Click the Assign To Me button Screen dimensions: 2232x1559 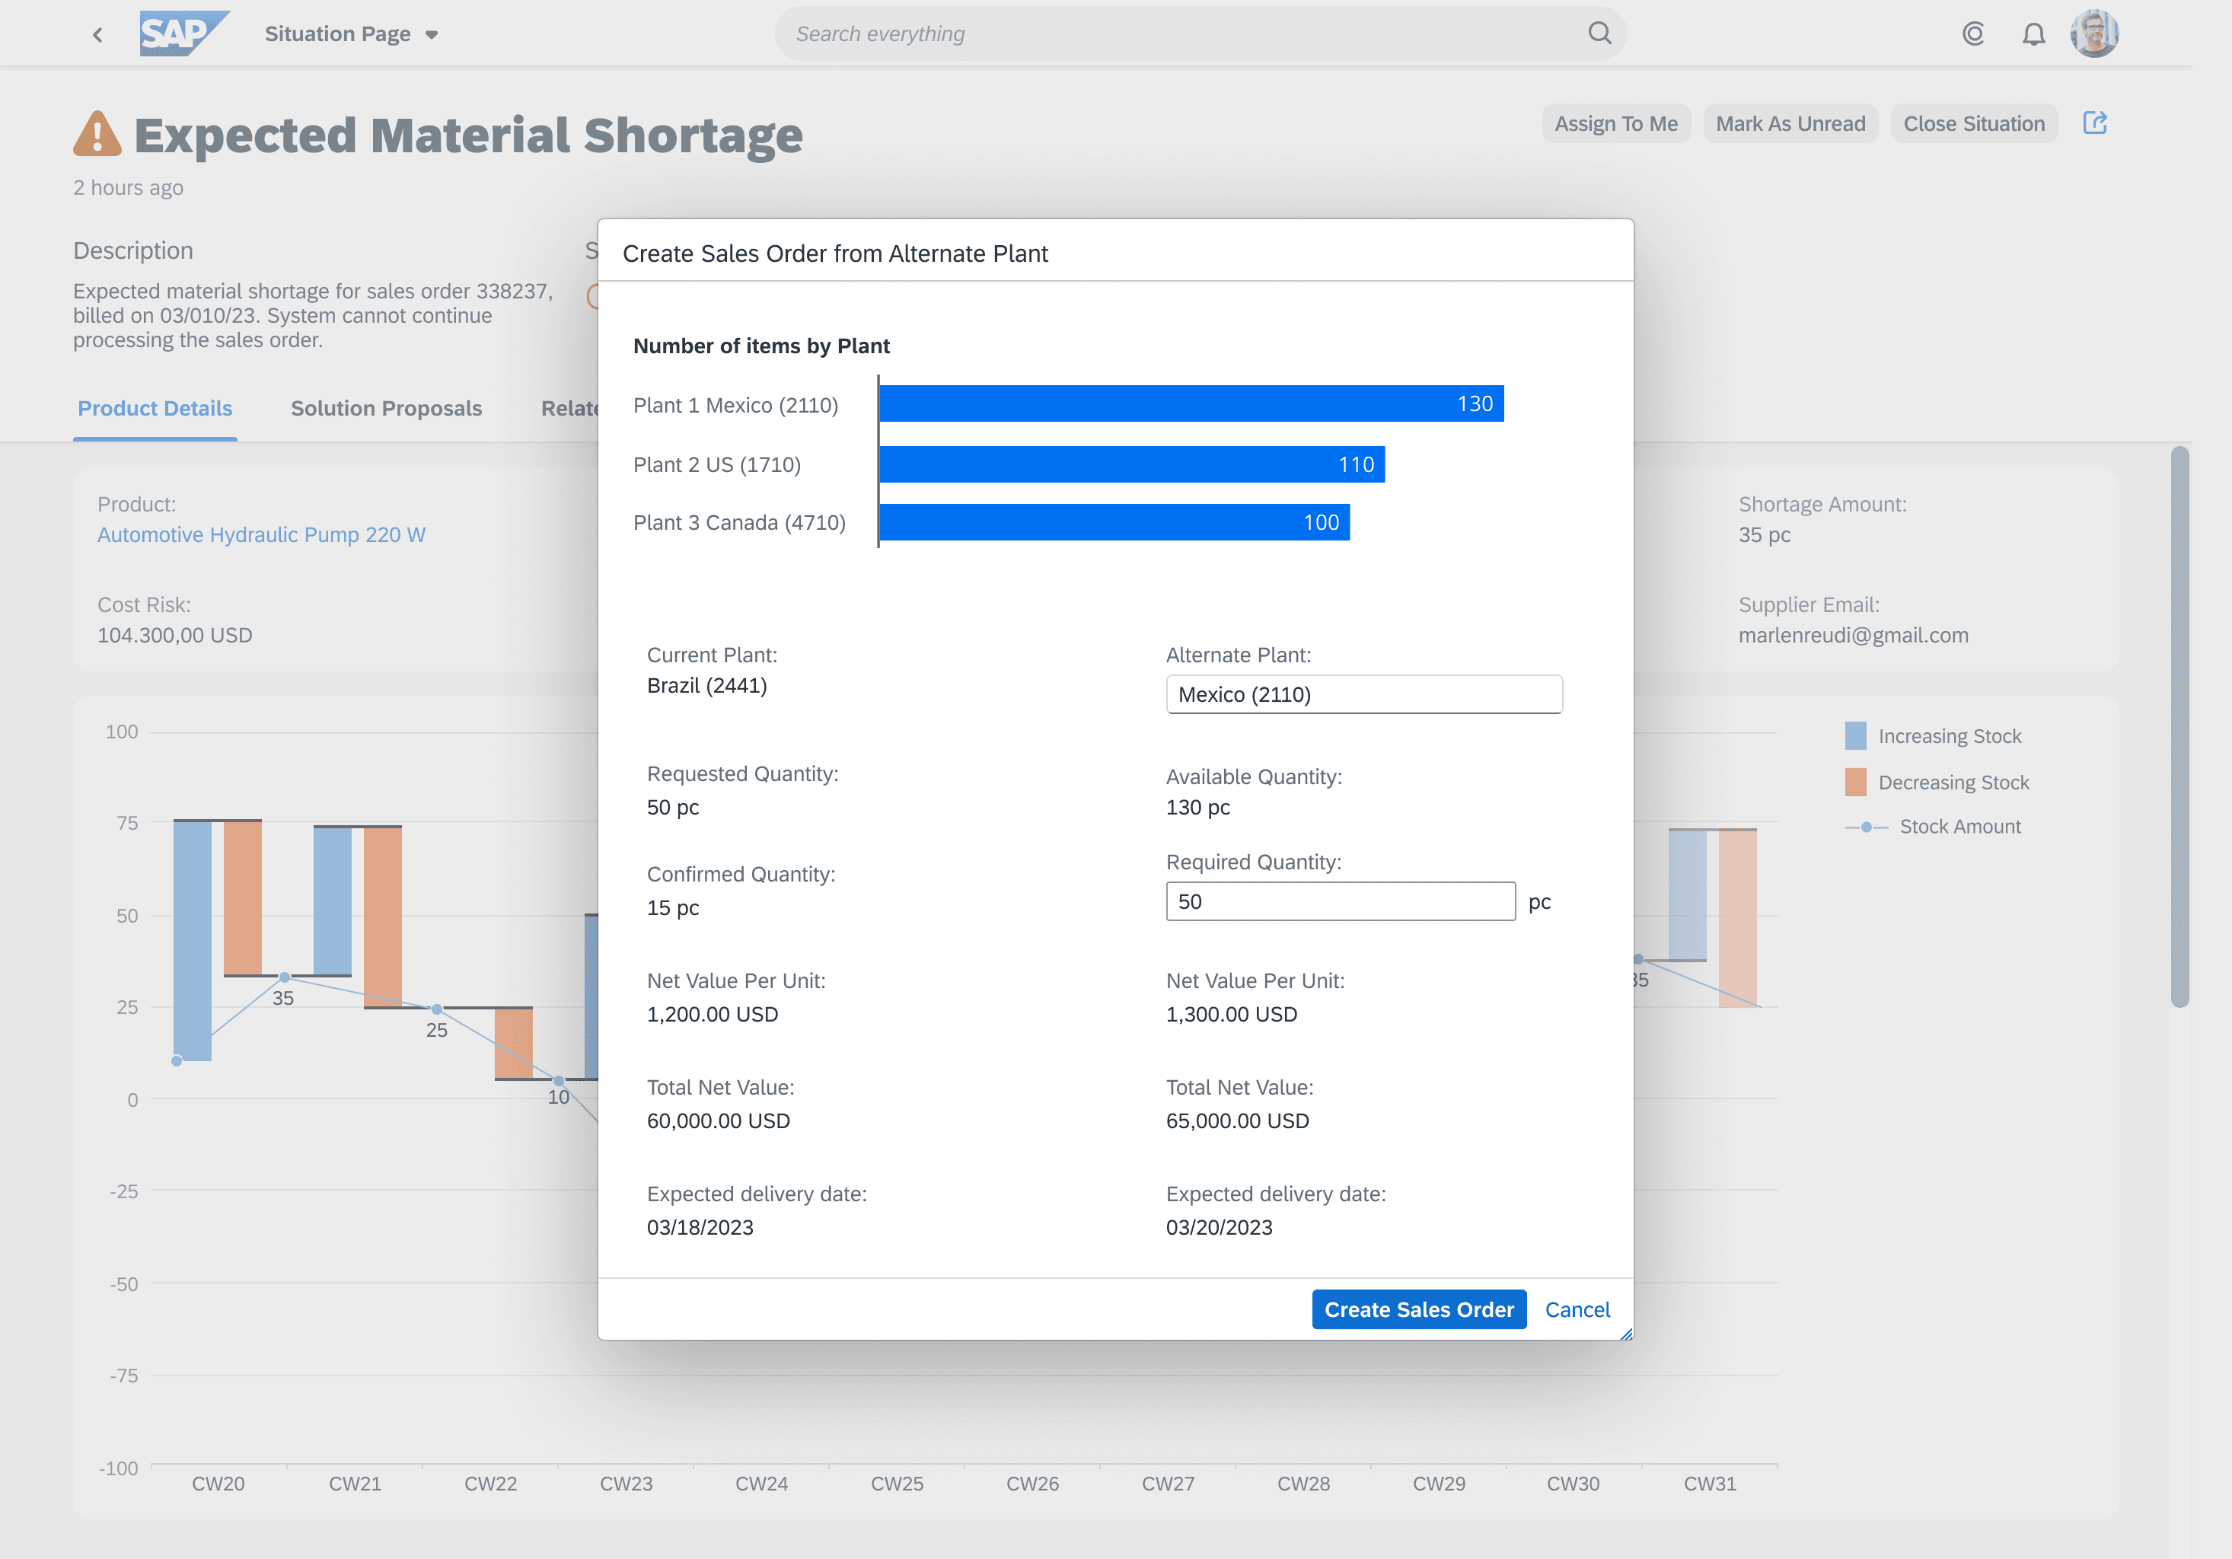pos(1615,123)
